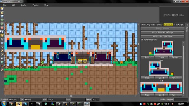Click the 'Render Complete' status text
This screenshot has height=106, width=189.
[166, 100]
